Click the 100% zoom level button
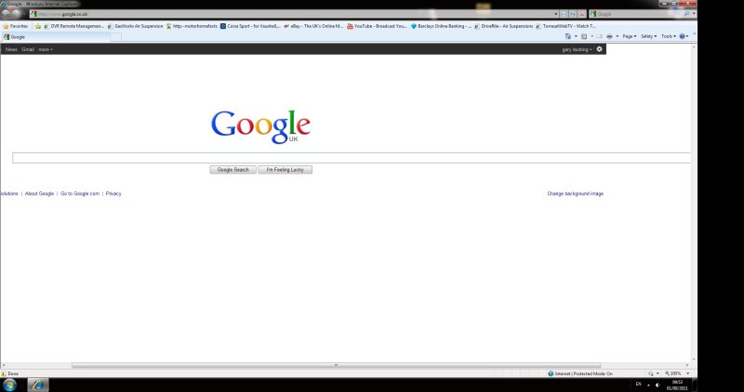This screenshot has height=392, width=744. [x=673, y=373]
